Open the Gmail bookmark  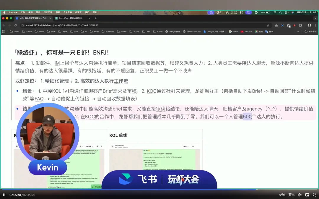[233, 32]
